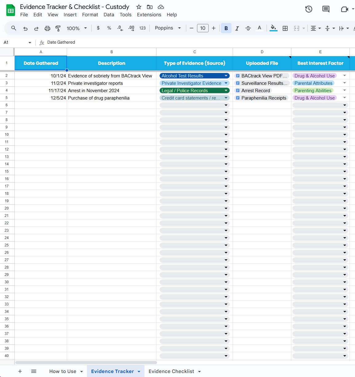Open version history clock icon
Viewport: 355px width, 377px height.
(x=309, y=9)
